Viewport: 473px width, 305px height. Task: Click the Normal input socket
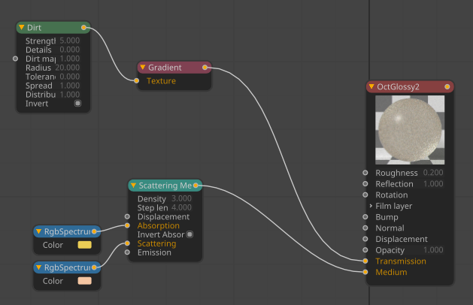[x=365, y=228]
